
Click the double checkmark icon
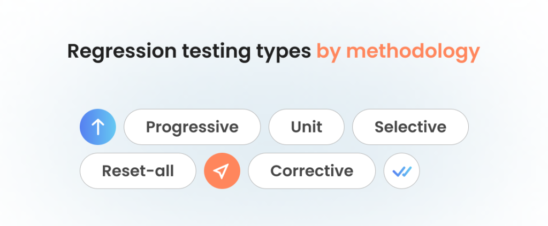pyautogui.click(x=401, y=171)
